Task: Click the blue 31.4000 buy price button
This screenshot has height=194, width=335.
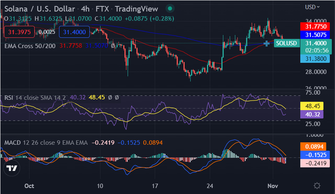Action: pos(74,32)
